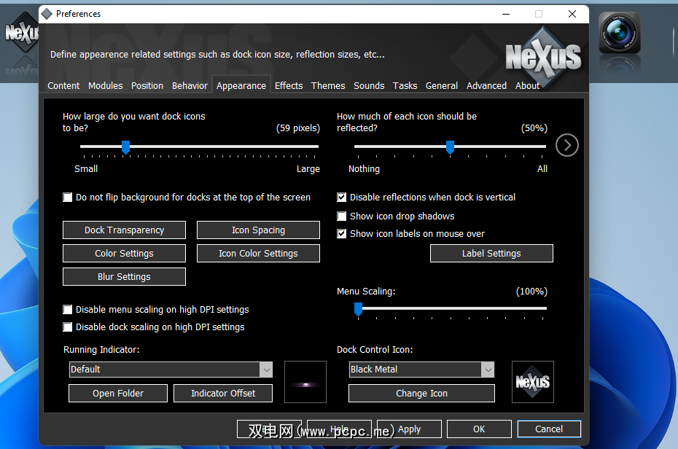Expand the Dock Control Icon Black Metal dropdown

pyautogui.click(x=421, y=370)
